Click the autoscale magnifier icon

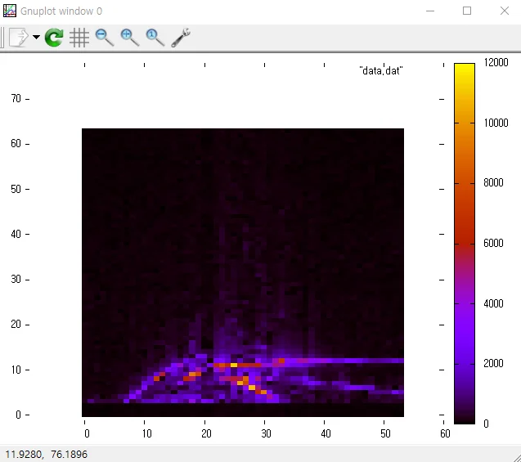(155, 37)
